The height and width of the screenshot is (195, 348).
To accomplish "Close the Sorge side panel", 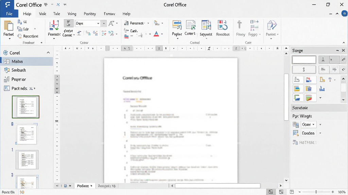I will (x=343, y=50).
